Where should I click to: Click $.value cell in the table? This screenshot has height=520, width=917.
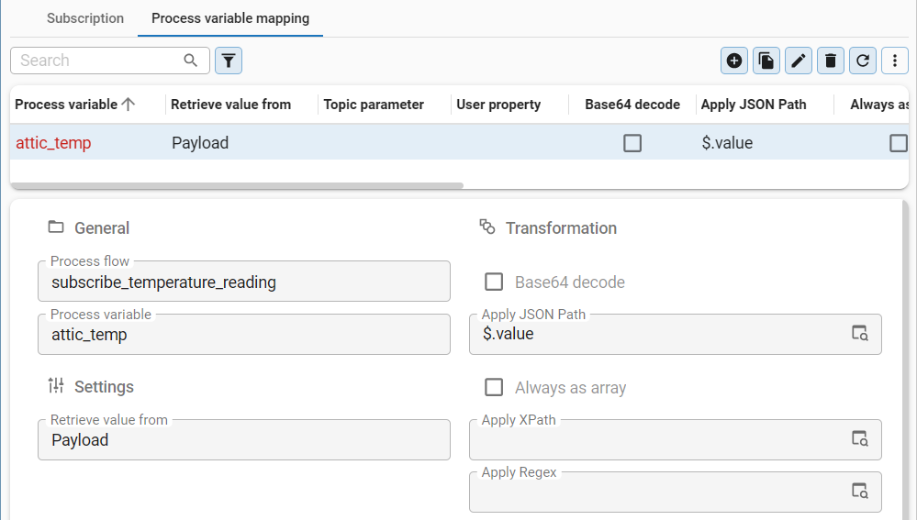pyautogui.click(x=727, y=142)
